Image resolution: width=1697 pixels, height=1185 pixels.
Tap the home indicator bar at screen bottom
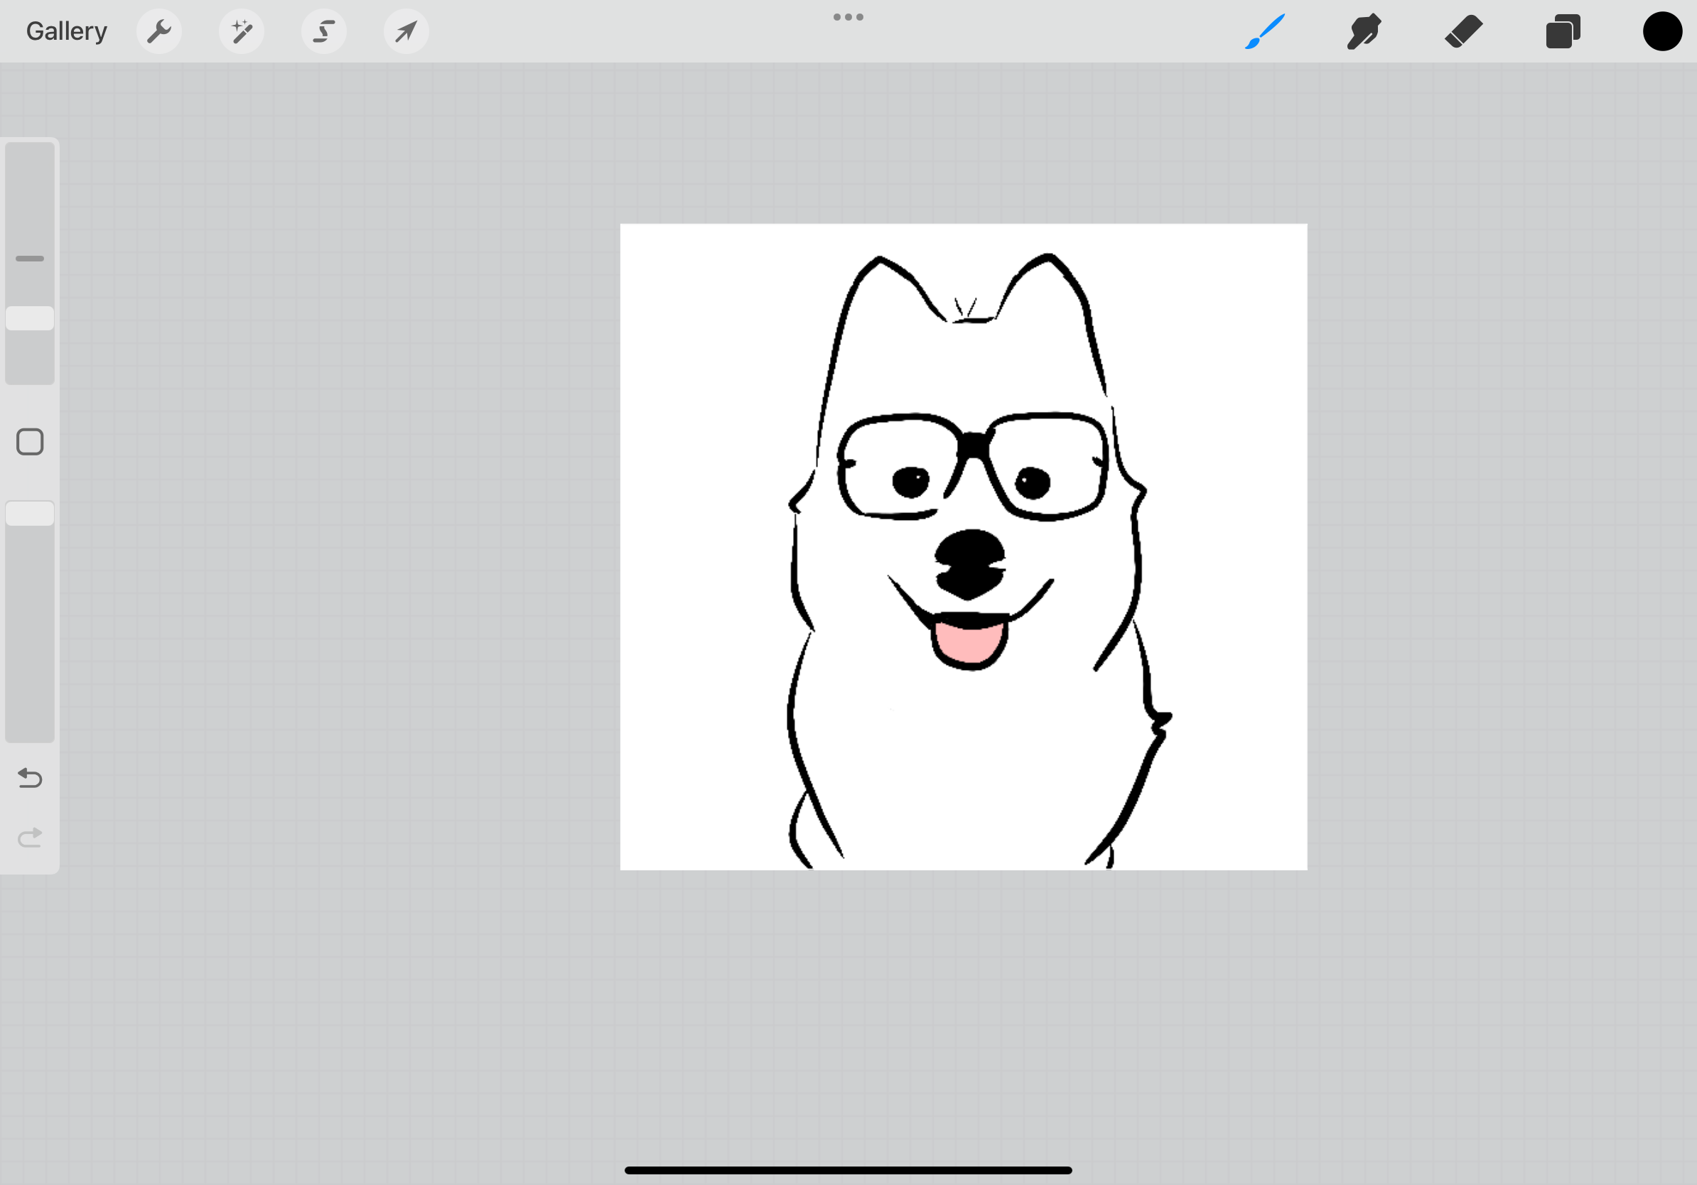[x=848, y=1169]
